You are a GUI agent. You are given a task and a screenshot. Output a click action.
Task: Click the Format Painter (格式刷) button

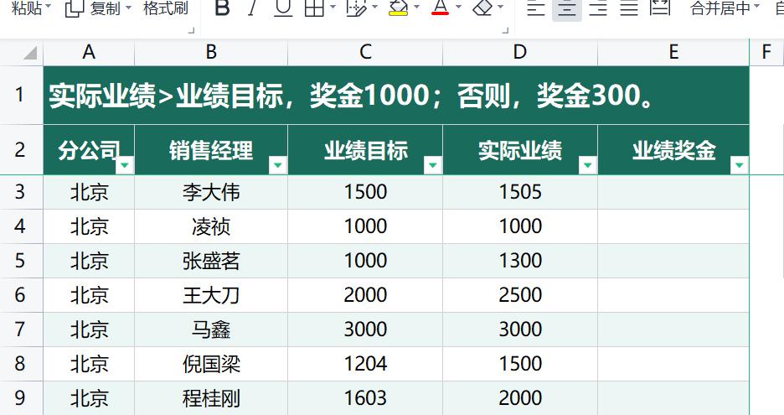pyautogui.click(x=166, y=8)
